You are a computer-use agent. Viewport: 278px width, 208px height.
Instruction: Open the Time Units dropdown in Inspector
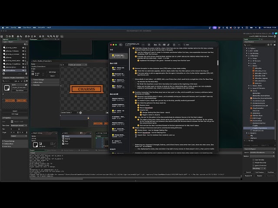click(19, 125)
